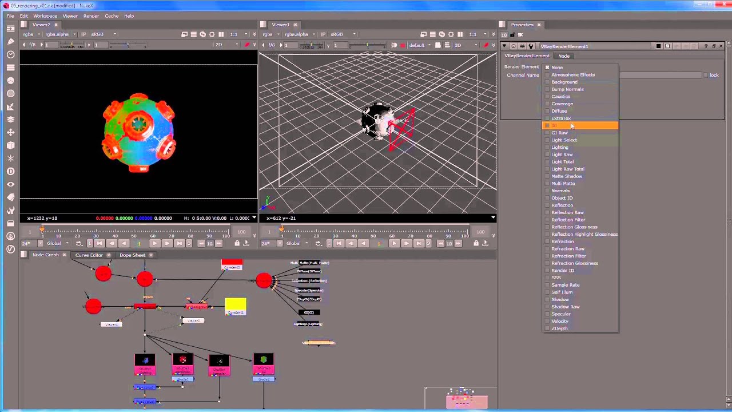This screenshot has width=732, height=412.
Task: Toggle IP button in Viewer2
Action: 83,34
